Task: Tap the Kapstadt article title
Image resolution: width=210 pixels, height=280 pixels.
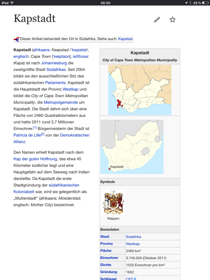Action: tap(34, 18)
